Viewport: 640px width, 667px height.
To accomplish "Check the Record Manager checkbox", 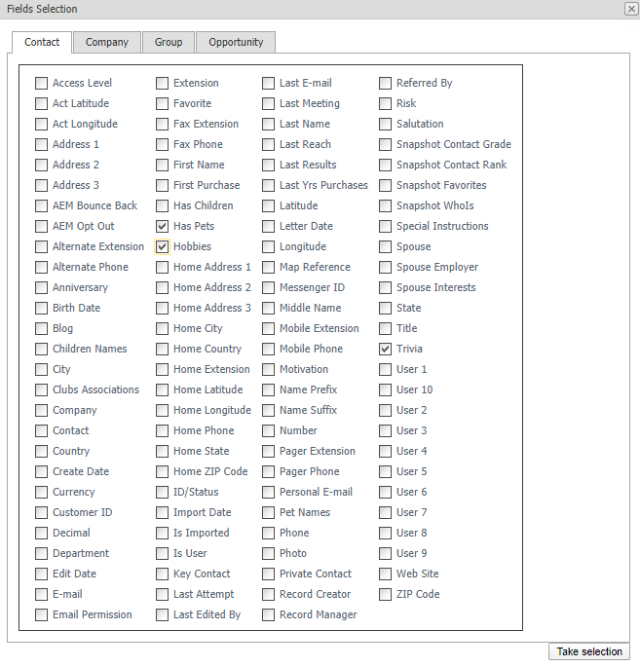I will point(268,614).
